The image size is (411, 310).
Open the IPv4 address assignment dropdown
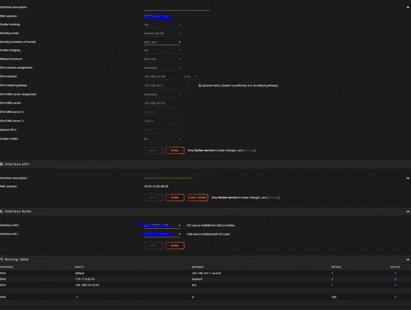(x=162, y=68)
